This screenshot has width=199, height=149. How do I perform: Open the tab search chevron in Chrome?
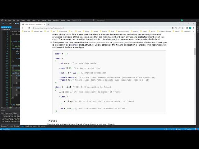[x=179, y=23]
